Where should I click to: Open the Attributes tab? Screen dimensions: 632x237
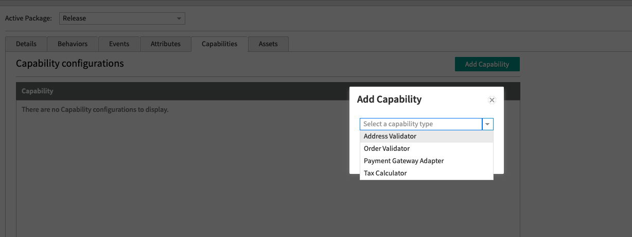tap(165, 44)
